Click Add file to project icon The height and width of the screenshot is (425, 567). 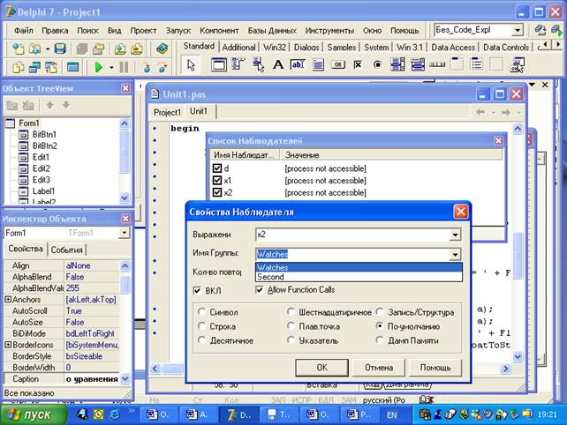point(120,48)
